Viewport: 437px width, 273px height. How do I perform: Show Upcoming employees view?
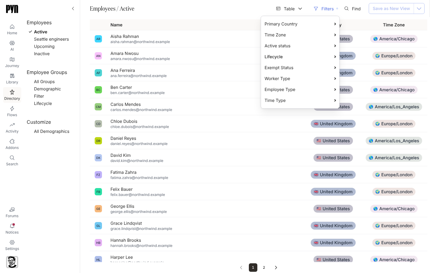tap(44, 46)
